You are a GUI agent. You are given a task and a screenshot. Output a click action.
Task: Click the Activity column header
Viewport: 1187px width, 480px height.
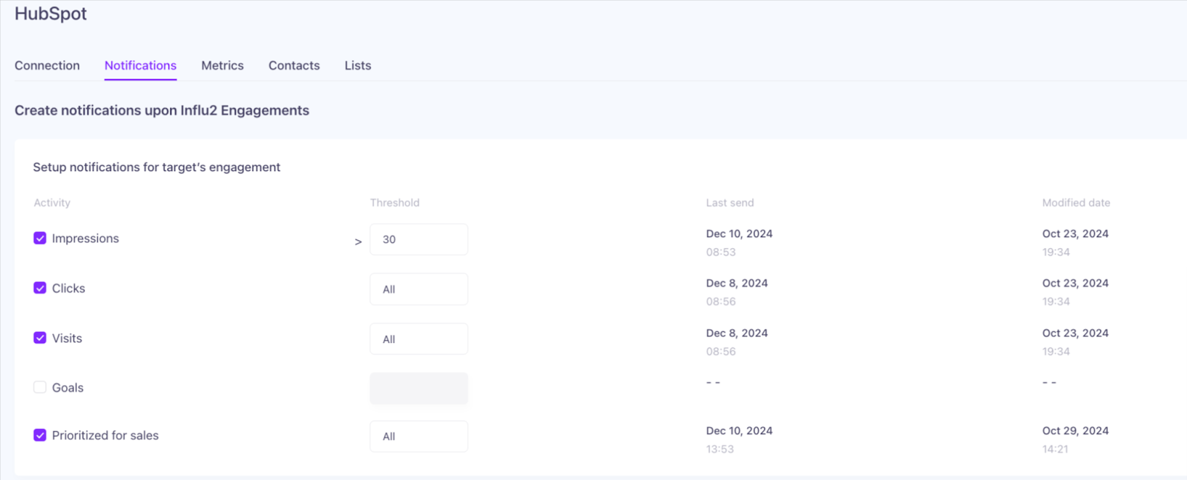[x=52, y=202]
